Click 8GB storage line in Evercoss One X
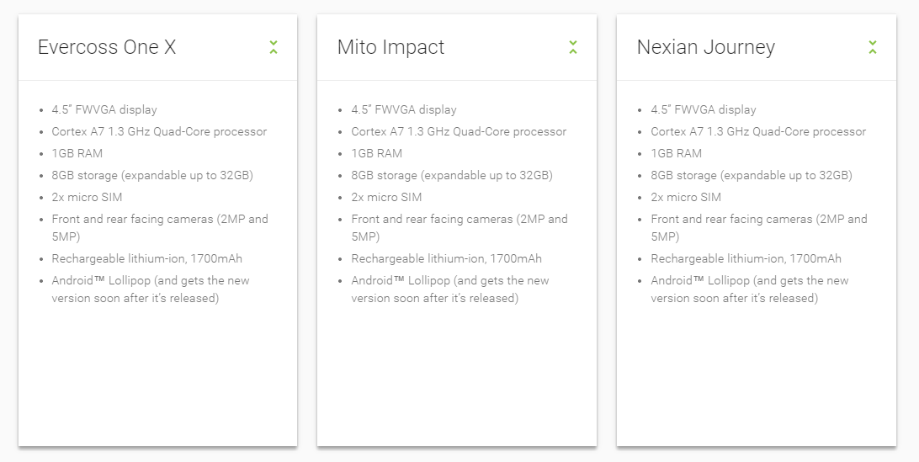 click(152, 175)
